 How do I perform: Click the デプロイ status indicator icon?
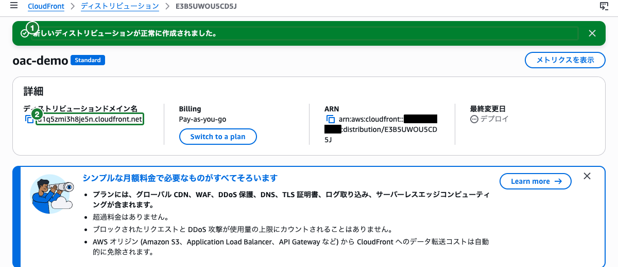point(474,119)
